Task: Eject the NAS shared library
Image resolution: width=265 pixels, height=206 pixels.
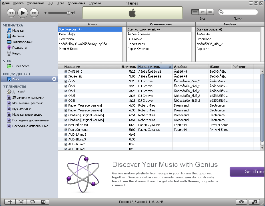Action: click(x=54, y=79)
